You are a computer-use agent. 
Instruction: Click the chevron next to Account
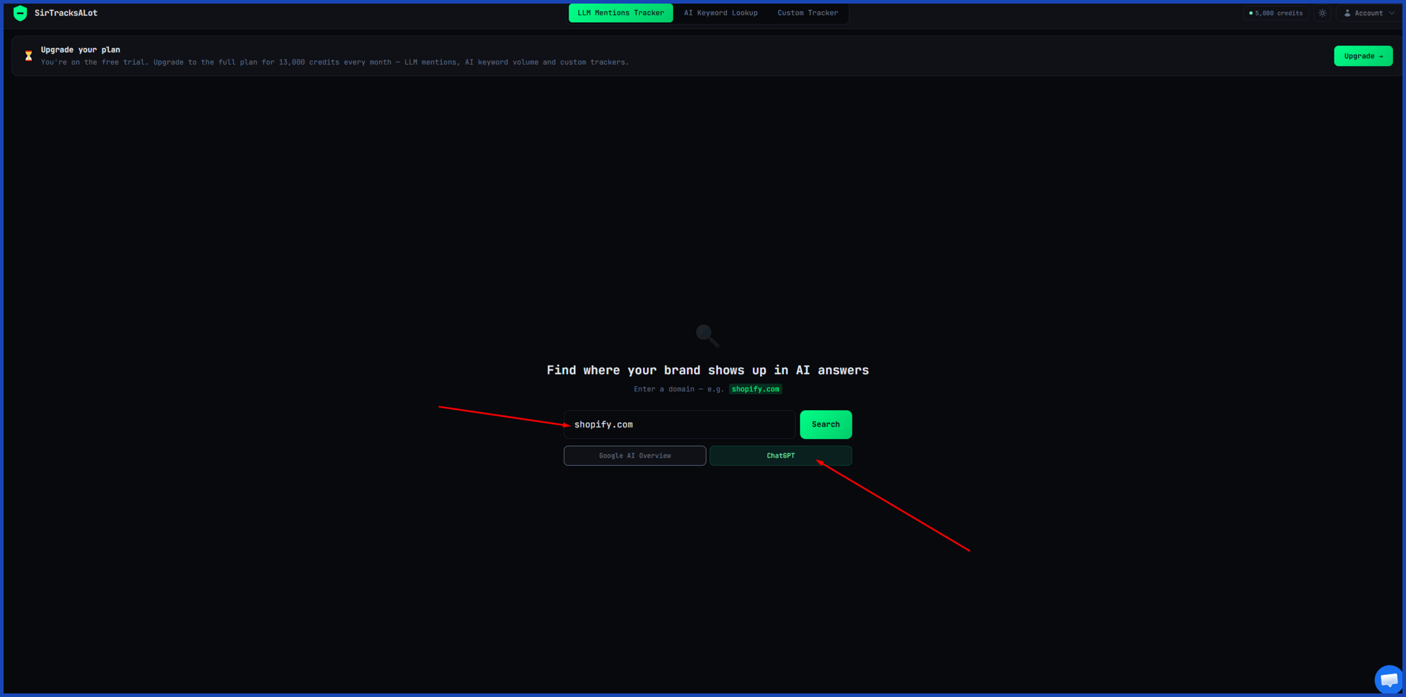pyautogui.click(x=1391, y=13)
